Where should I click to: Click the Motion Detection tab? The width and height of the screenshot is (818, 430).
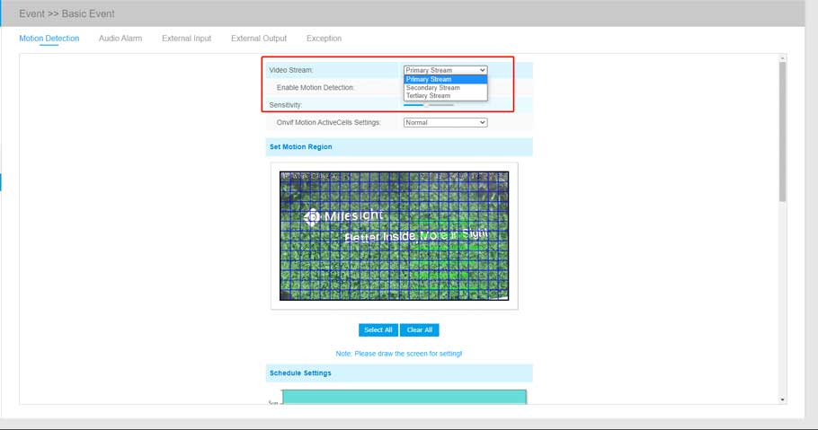[49, 39]
